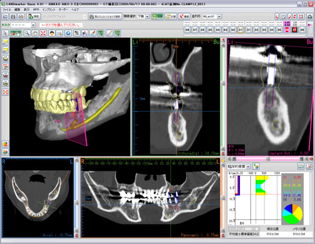This screenshot has width=315, height=244.
Task: Select the red line measurement tool
Action: click(x=109, y=33)
